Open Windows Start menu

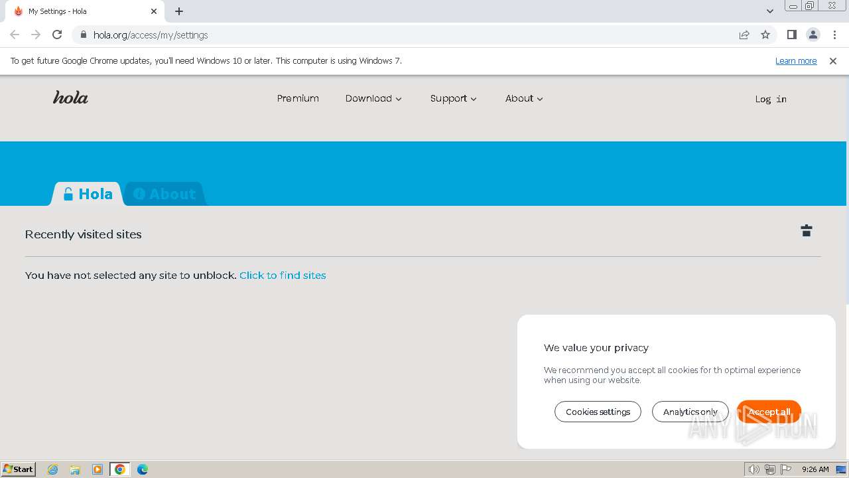coord(19,469)
